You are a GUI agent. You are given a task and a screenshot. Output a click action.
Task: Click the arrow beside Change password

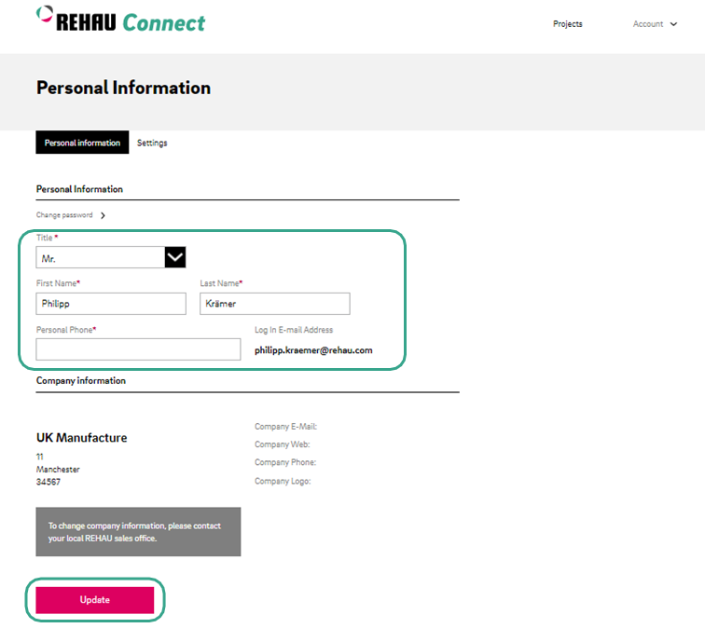[103, 215]
